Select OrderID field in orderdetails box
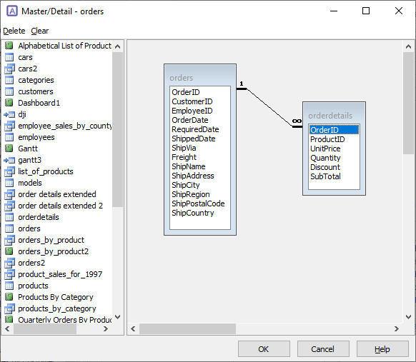 tap(334, 130)
